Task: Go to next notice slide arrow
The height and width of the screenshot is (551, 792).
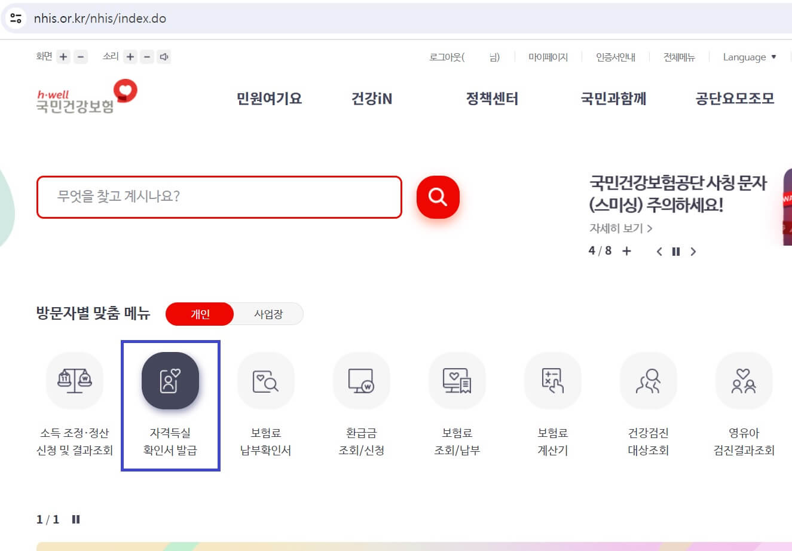Action: 693,252
